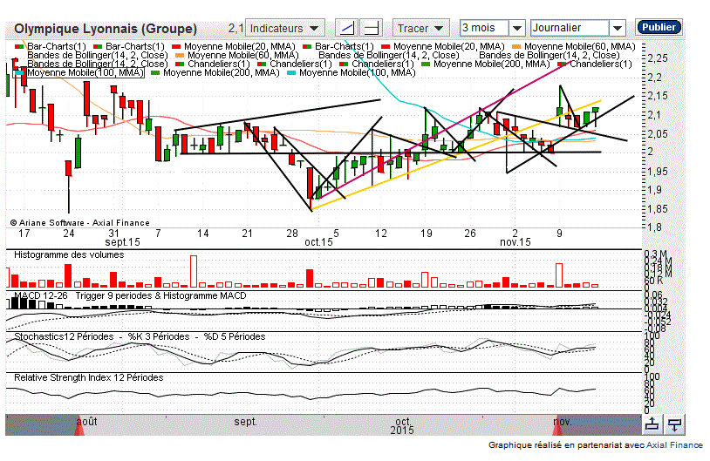Click the nov.15 date axis label
The image size is (710, 461).
515,242
